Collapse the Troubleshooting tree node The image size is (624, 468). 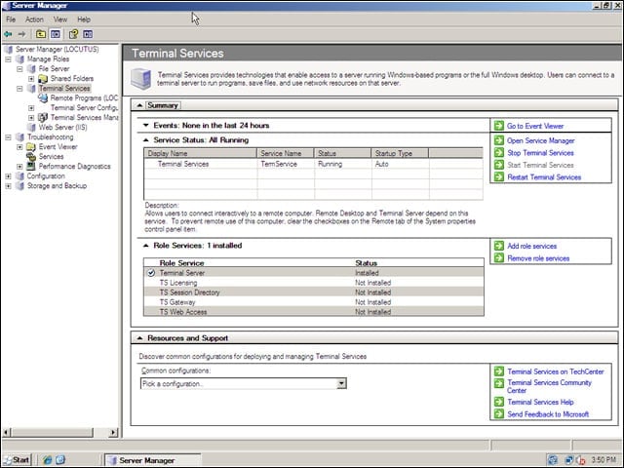[8, 136]
